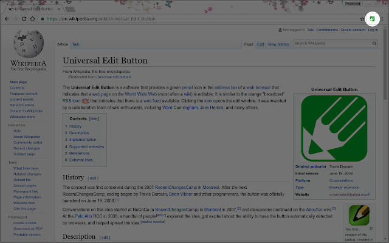389x243 pixels.
Task: Follow the Browser extension infobox link
Action: pyautogui.click(x=344, y=188)
